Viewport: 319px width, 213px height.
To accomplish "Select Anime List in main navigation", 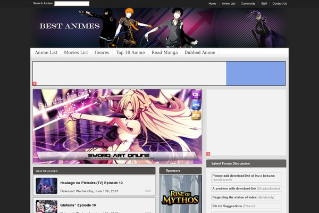I will click(46, 53).
